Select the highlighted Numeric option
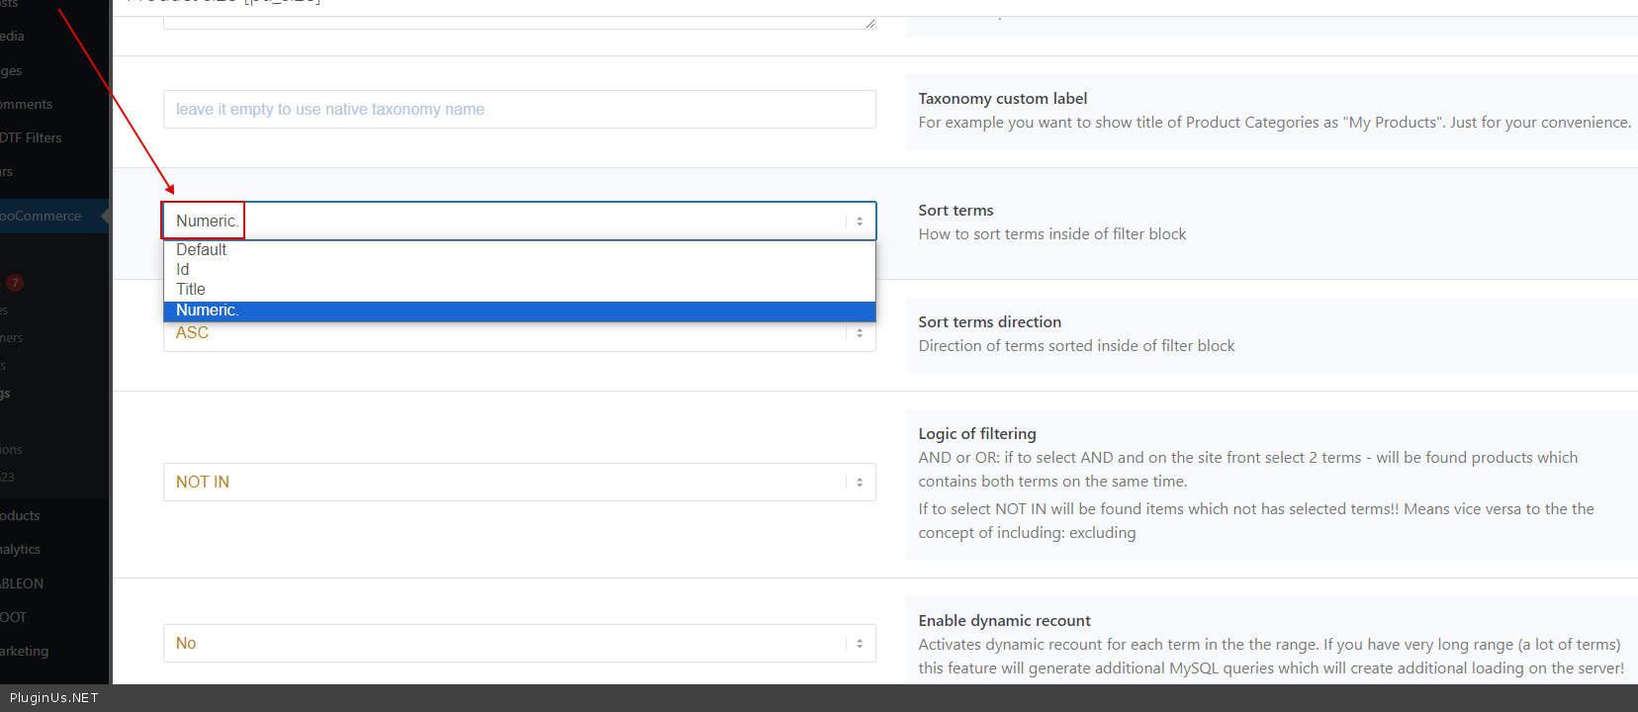 208,311
